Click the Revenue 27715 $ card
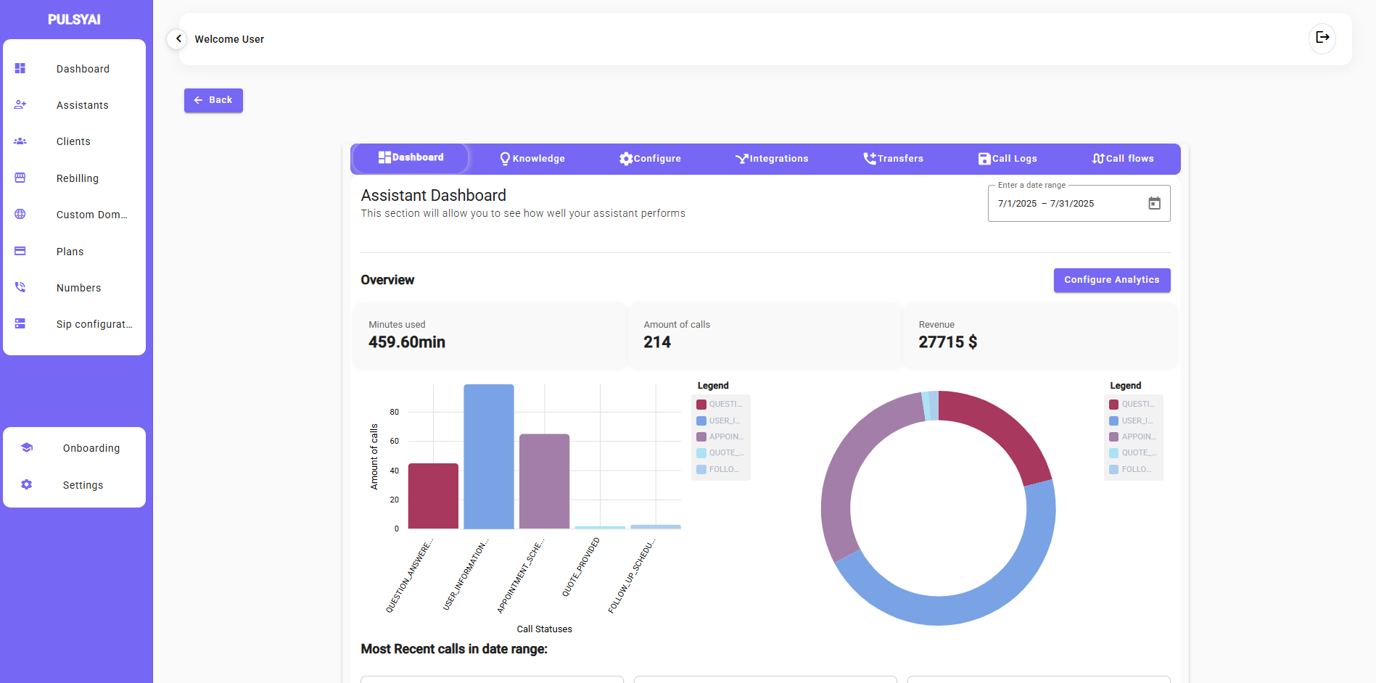 tap(1040, 336)
